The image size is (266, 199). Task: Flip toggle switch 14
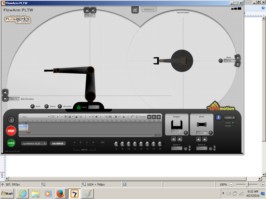(154, 144)
